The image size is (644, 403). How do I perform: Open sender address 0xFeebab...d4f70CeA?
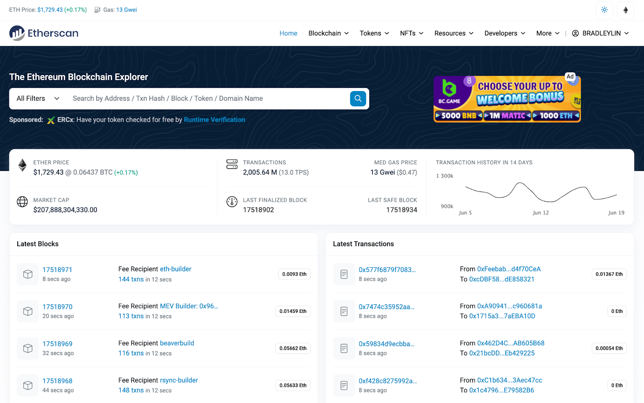pyautogui.click(x=509, y=269)
